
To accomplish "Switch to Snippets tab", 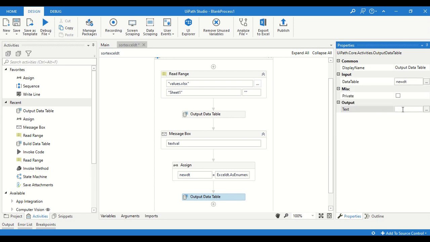I will point(62,216).
